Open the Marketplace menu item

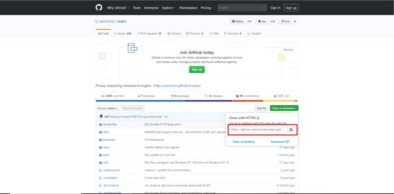[x=189, y=8]
